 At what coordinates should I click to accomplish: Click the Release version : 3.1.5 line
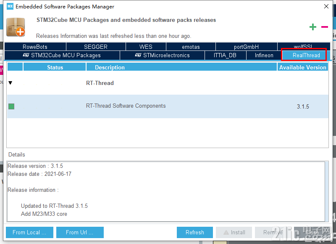35,166
